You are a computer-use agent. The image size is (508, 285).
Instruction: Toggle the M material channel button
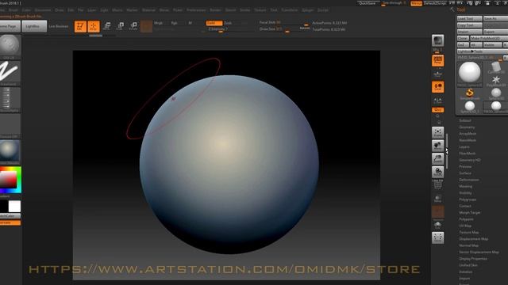pos(190,23)
